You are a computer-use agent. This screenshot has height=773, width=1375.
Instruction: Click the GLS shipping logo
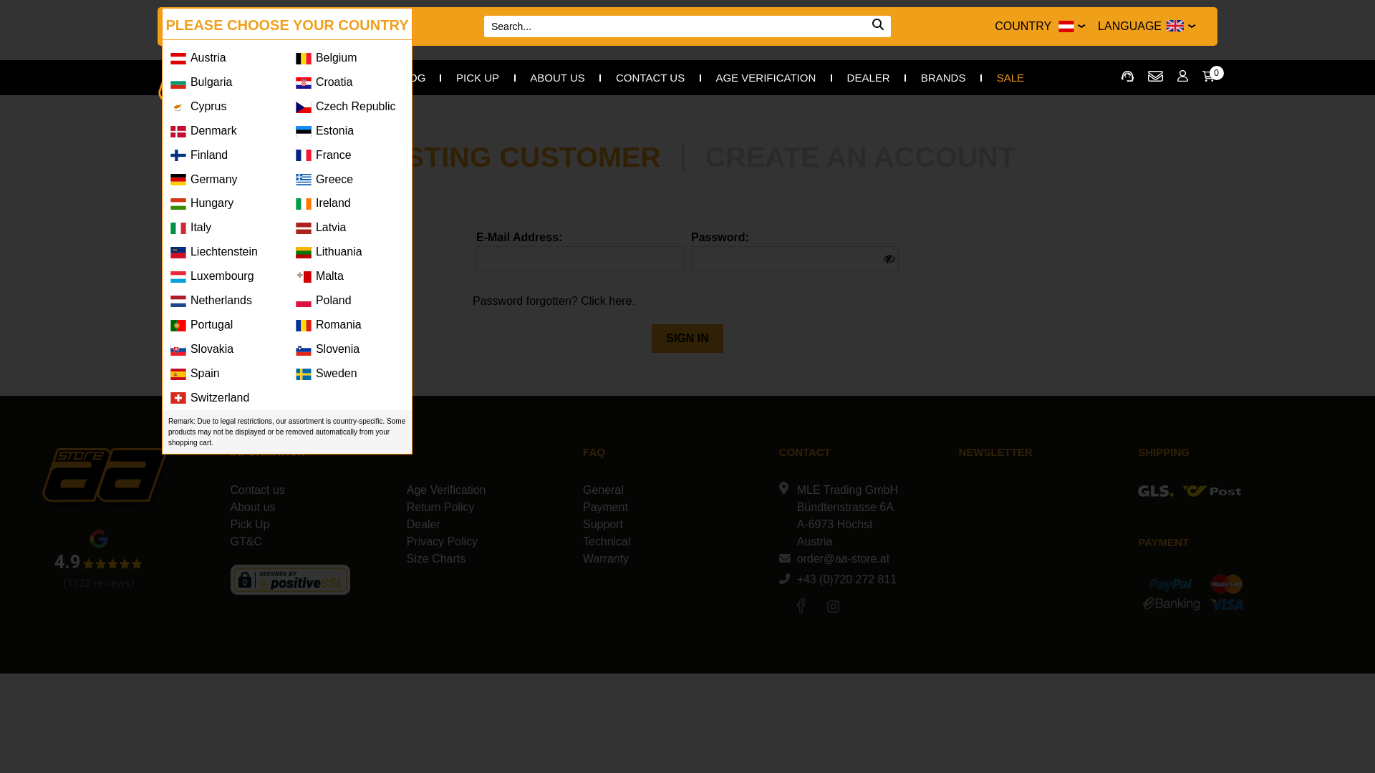pos(1155,491)
